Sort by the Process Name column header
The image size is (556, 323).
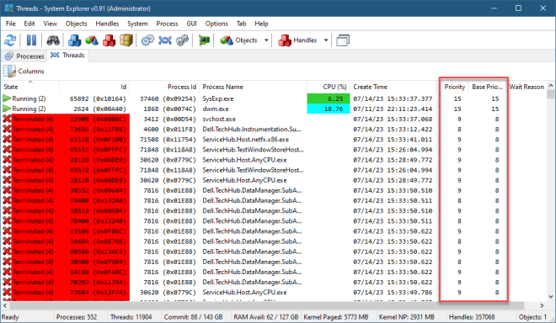(x=254, y=87)
